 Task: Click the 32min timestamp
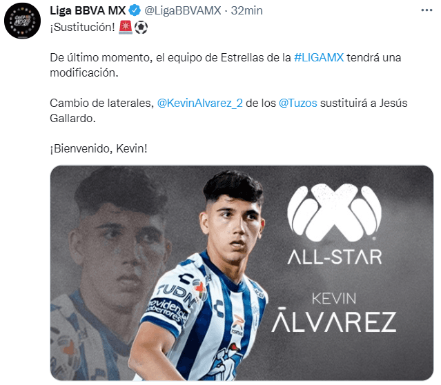(246, 10)
